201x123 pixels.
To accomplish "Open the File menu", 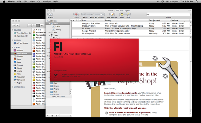I will (x=19, y=2).
